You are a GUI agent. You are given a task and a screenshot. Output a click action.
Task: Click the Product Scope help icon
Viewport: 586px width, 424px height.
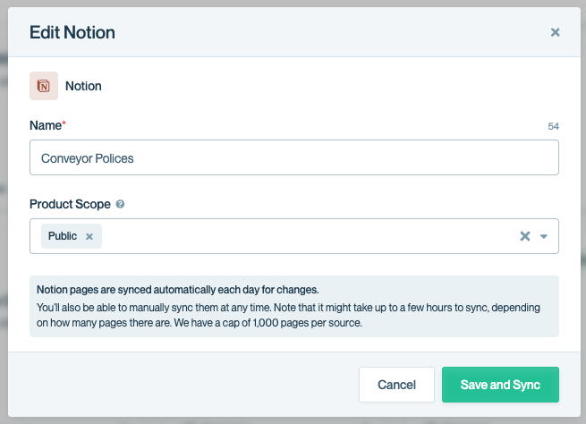(120, 205)
